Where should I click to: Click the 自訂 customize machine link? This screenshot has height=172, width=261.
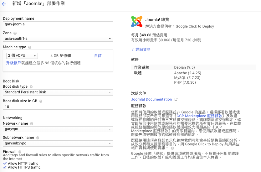pos(98,56)
